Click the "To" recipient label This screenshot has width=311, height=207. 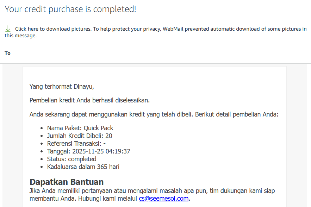click(7, 53)
